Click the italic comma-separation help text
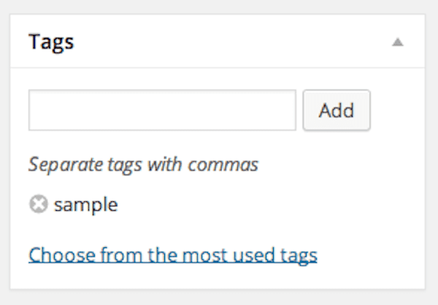The width and height of the screenshot is (438, 305). 143,164
